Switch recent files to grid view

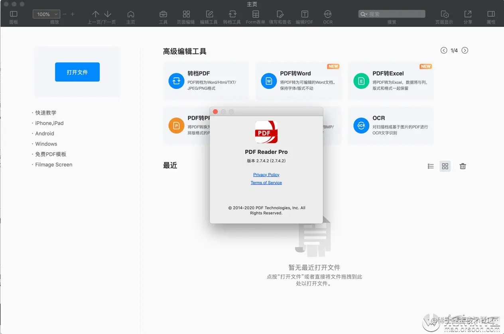click(x=445, y=166)
